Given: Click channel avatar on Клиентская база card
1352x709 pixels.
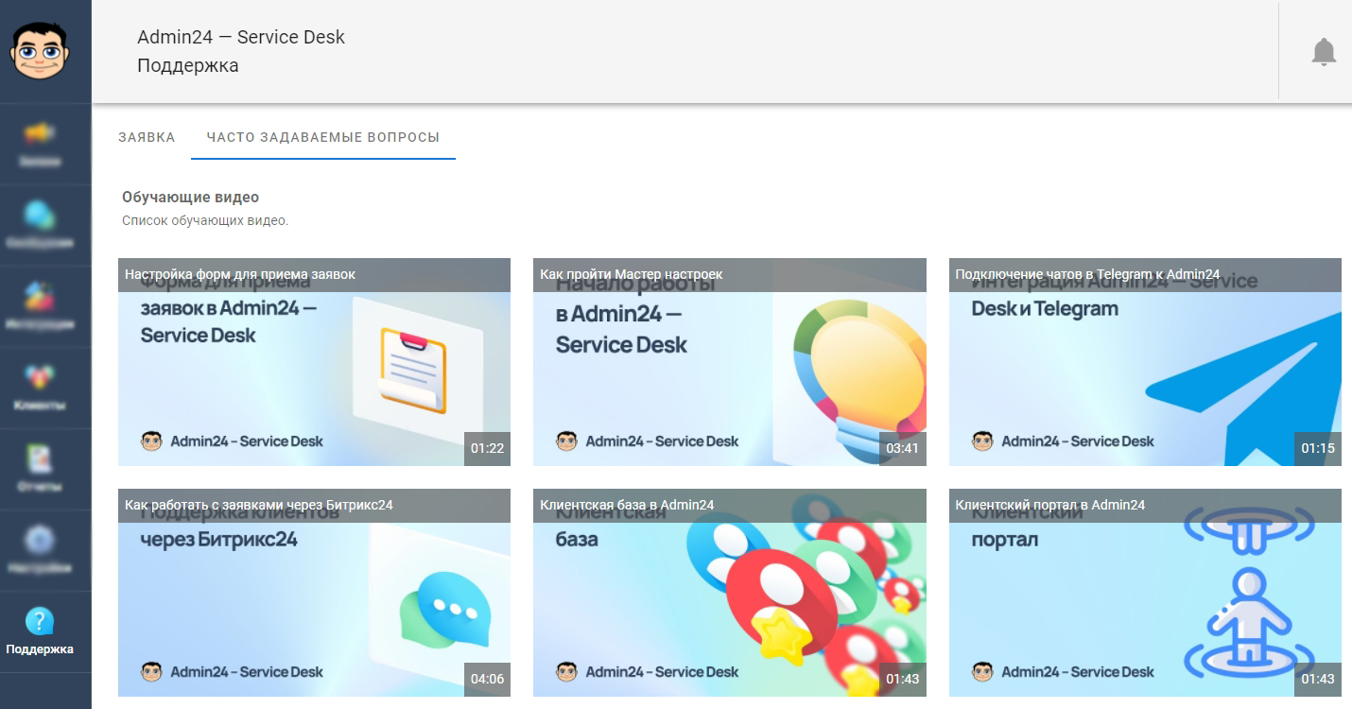Looking at the screenshot, I should pyautogui.click(x=566, y=671).
